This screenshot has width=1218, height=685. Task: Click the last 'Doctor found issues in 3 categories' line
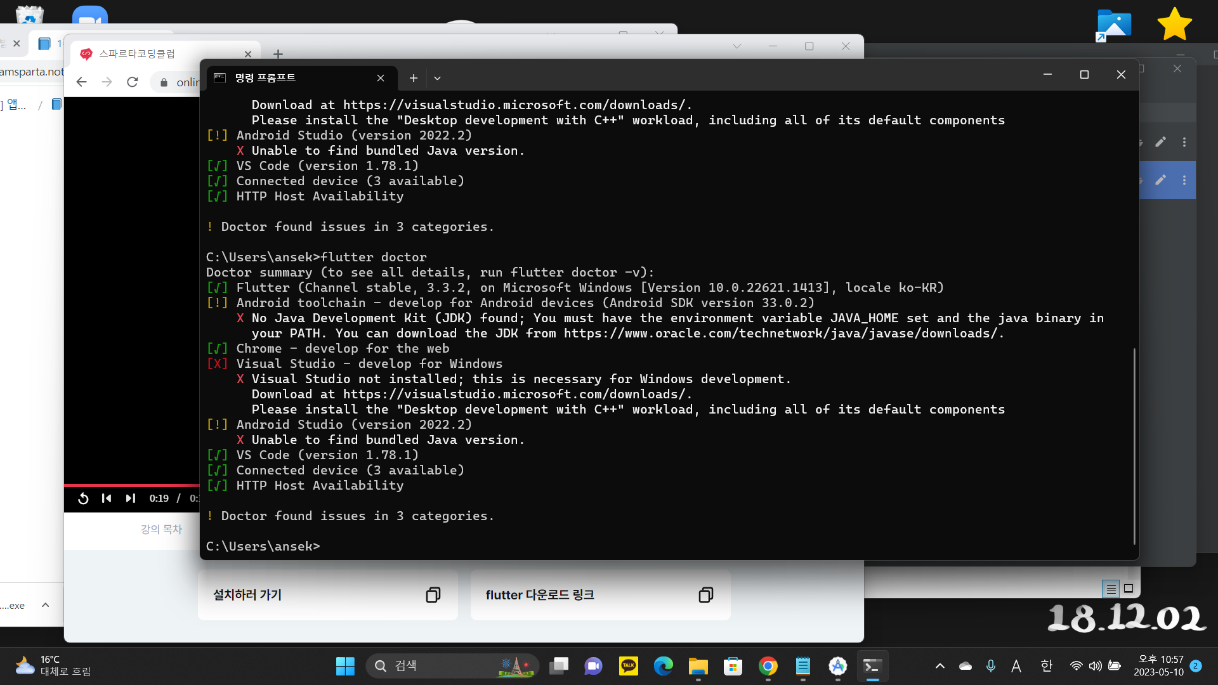350,516
